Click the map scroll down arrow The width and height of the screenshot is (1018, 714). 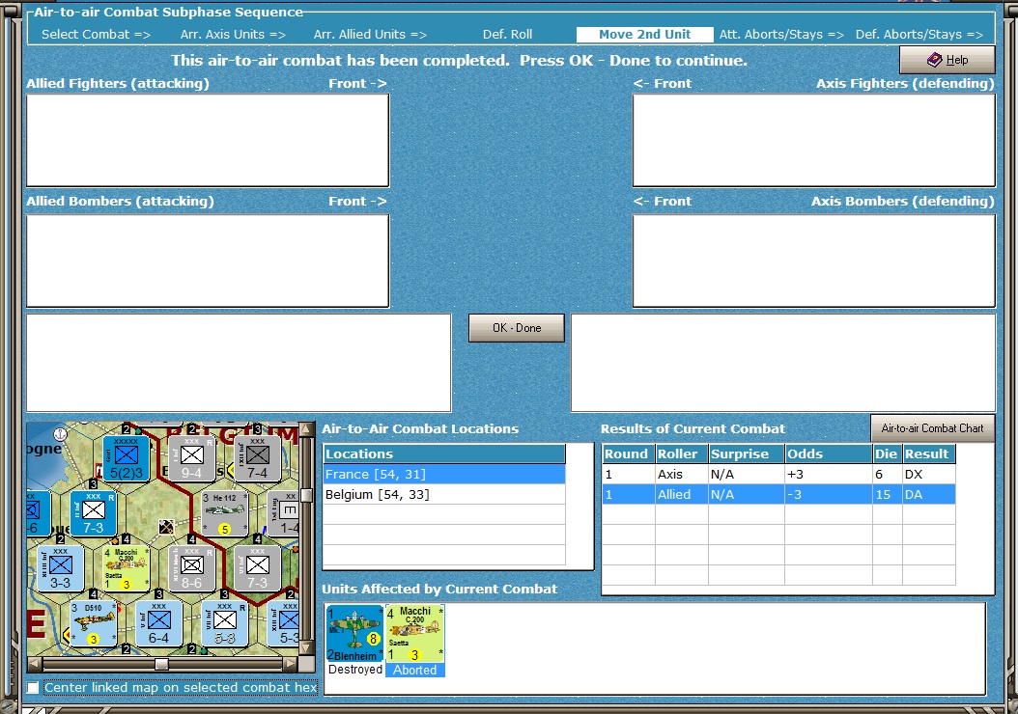coord(307,647)
